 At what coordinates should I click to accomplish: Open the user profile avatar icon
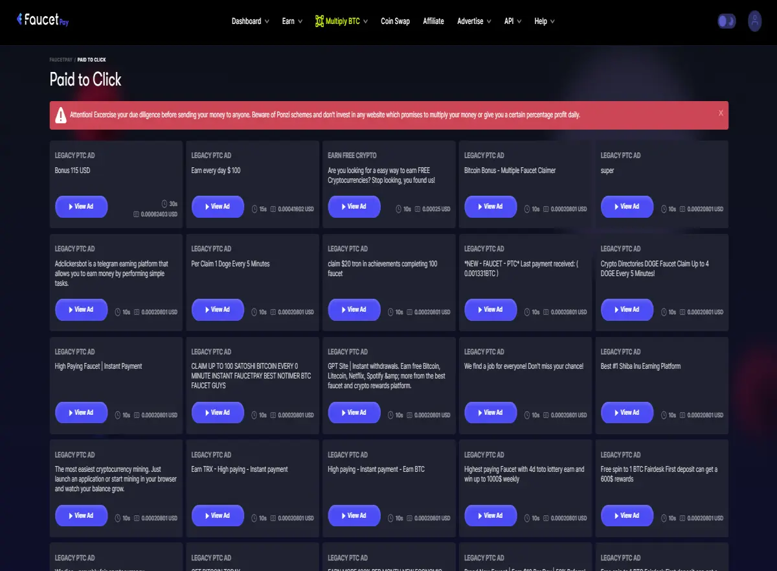tap(754, 21)
